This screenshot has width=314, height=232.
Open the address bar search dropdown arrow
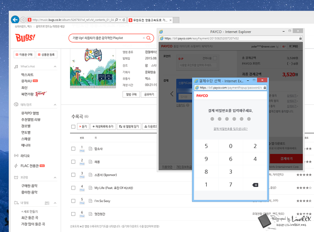coord(120,20)
